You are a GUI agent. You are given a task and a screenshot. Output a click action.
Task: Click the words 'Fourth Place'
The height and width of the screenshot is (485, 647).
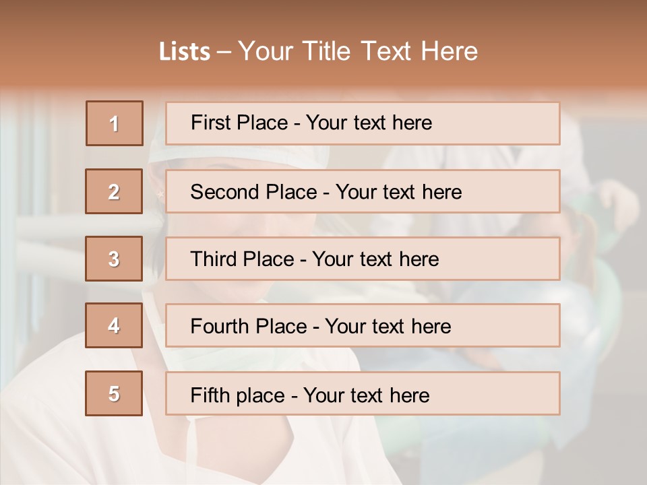tap(248, 327)
